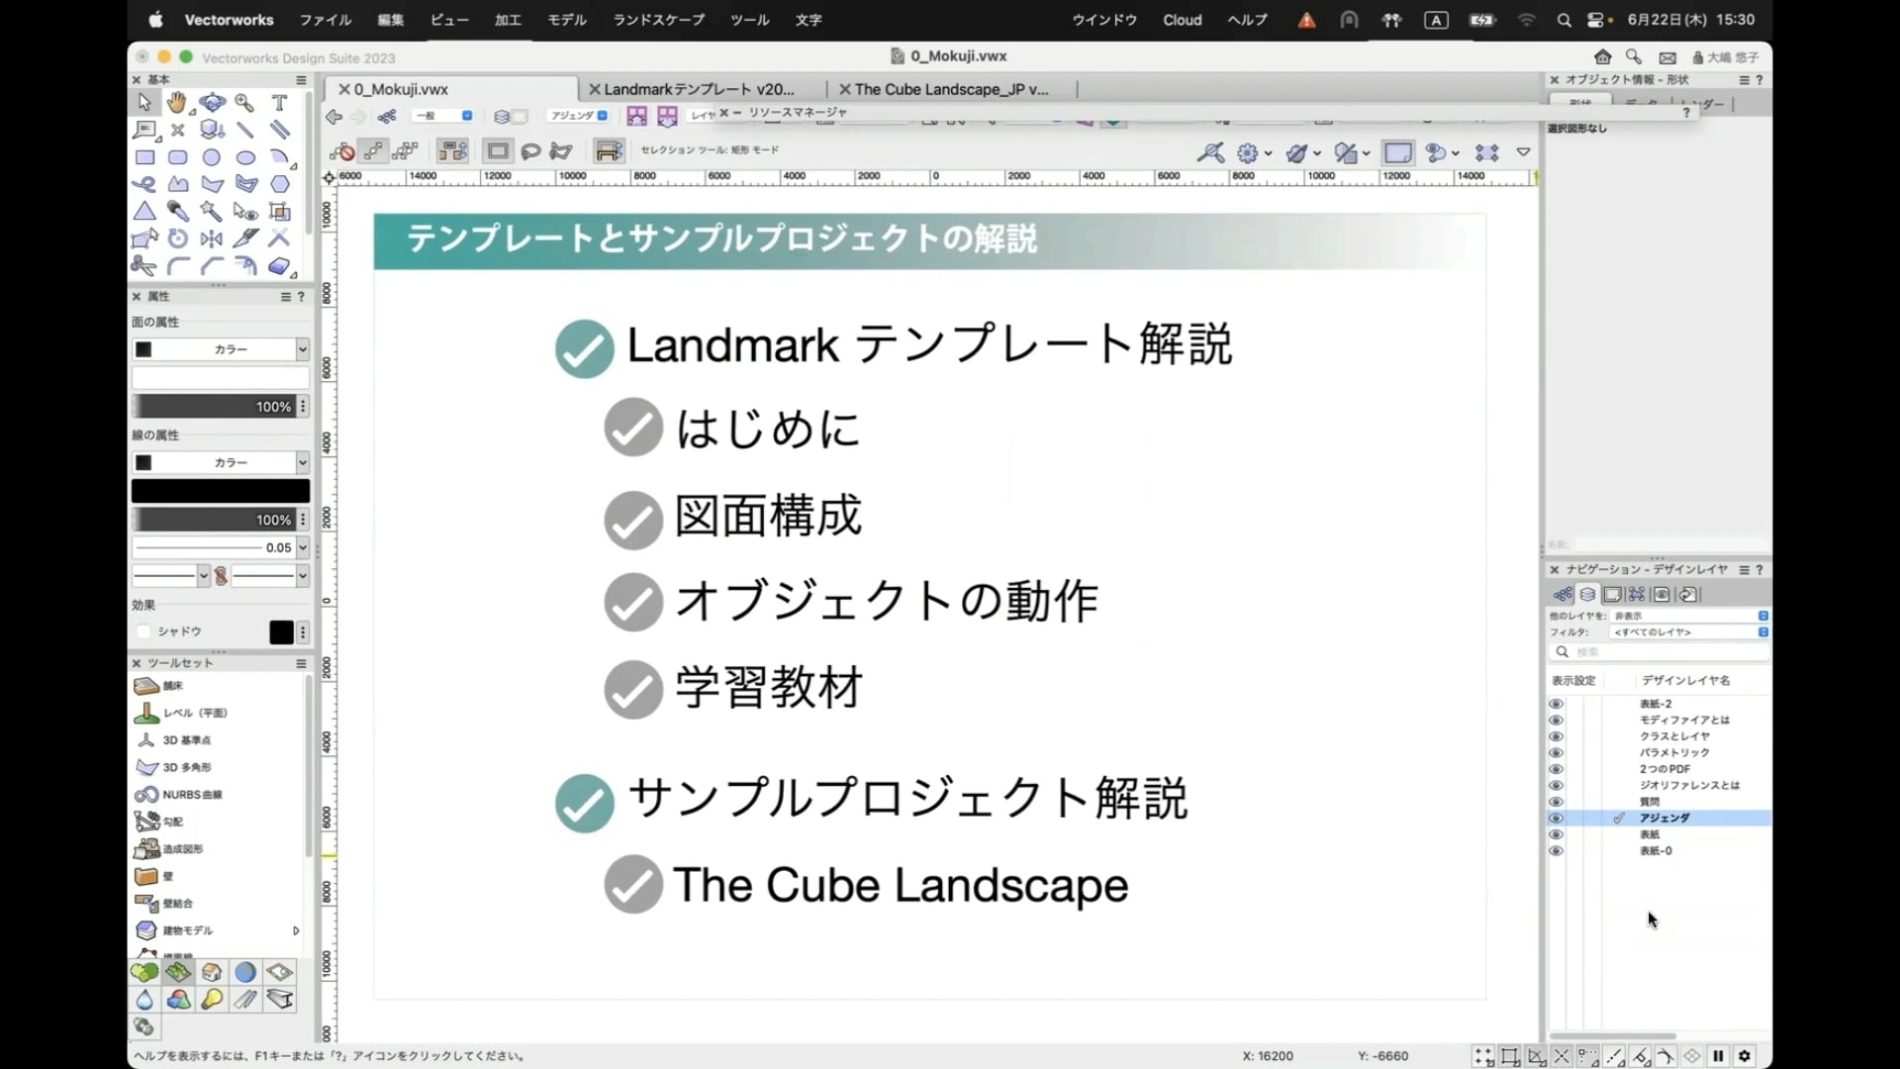Expand the 建物モデル toolset submenu arrow
The image size is (1900, 1069).
click(x=295, y=930)
